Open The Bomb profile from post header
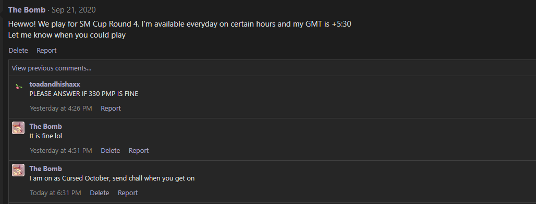This screenshot has height=204, width=536. click(27, 10)
